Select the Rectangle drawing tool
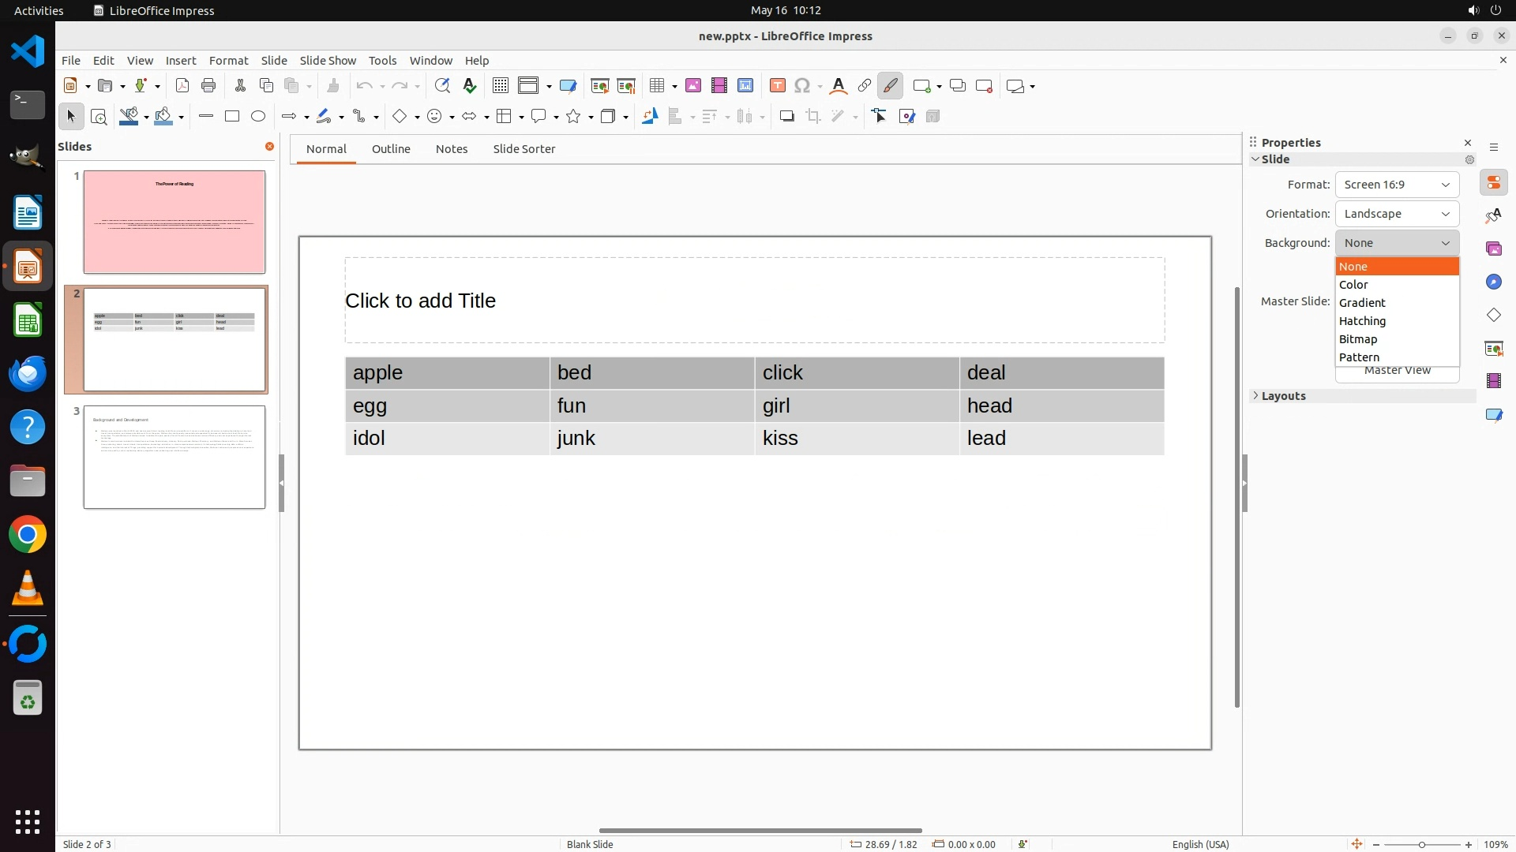This screenshot has height=852, width=1516. point(232,117)
